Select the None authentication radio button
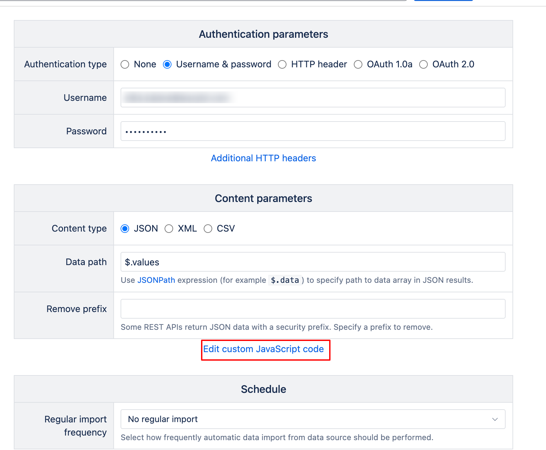The image size is (546, 450). pos(125,64)
